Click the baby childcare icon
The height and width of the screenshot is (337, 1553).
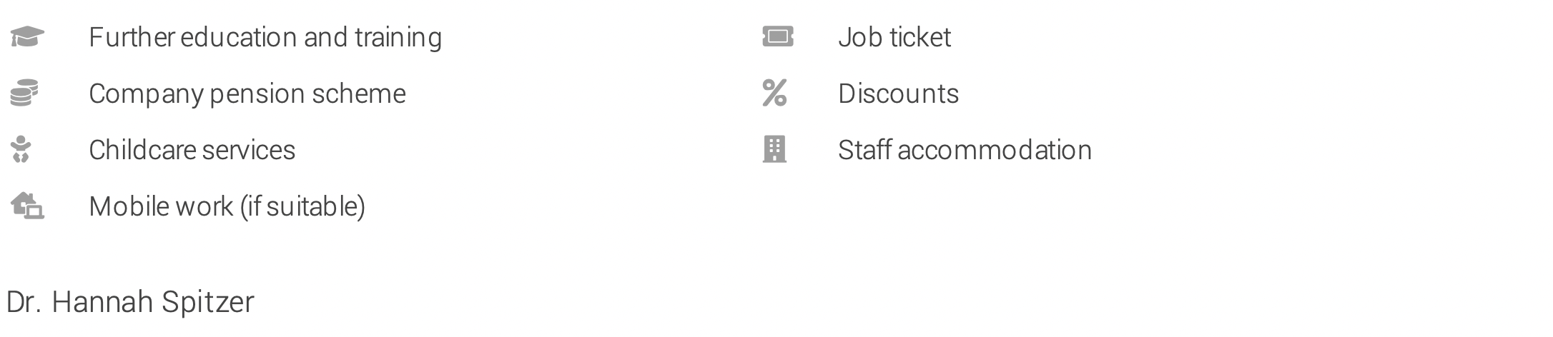tap(21, 149)
